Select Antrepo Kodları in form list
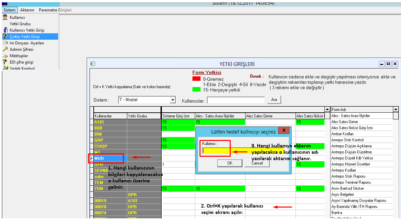This screenshot has width=401, height=220. pyautogui.click(x=362, y=170)
